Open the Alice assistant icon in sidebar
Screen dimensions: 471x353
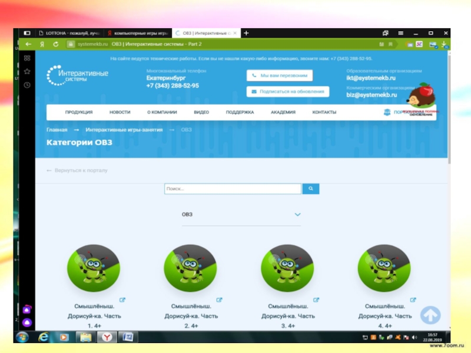(x=27, y=322)
